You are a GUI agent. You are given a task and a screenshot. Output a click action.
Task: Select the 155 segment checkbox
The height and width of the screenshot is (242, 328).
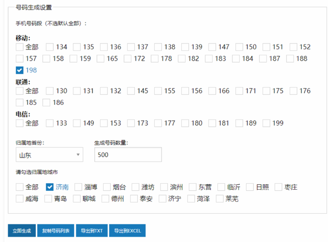pos(158,91)
